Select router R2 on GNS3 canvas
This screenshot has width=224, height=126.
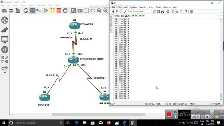tap(73, 60)
